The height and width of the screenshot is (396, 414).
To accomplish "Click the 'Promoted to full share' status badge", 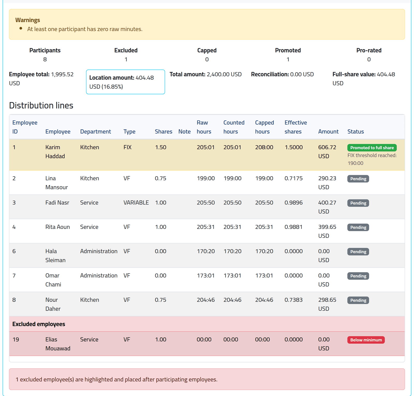I will pyautogui.click(x=372, y=148).
